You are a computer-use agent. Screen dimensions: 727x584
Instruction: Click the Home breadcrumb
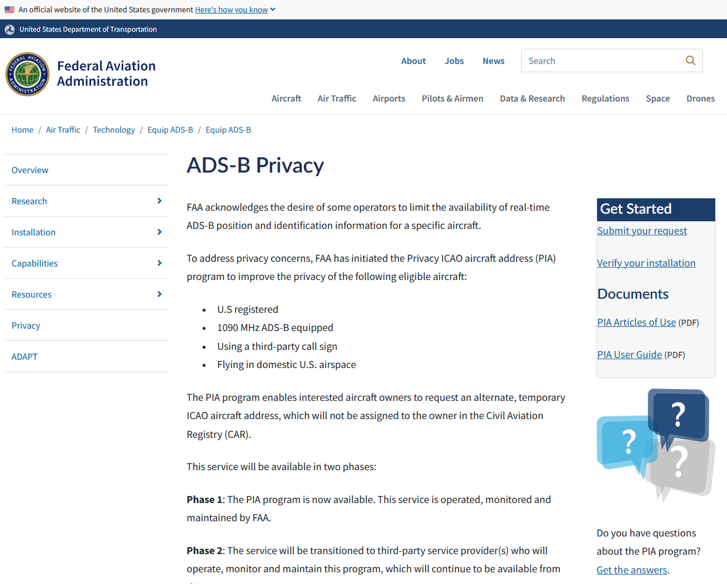click(22, 130)
